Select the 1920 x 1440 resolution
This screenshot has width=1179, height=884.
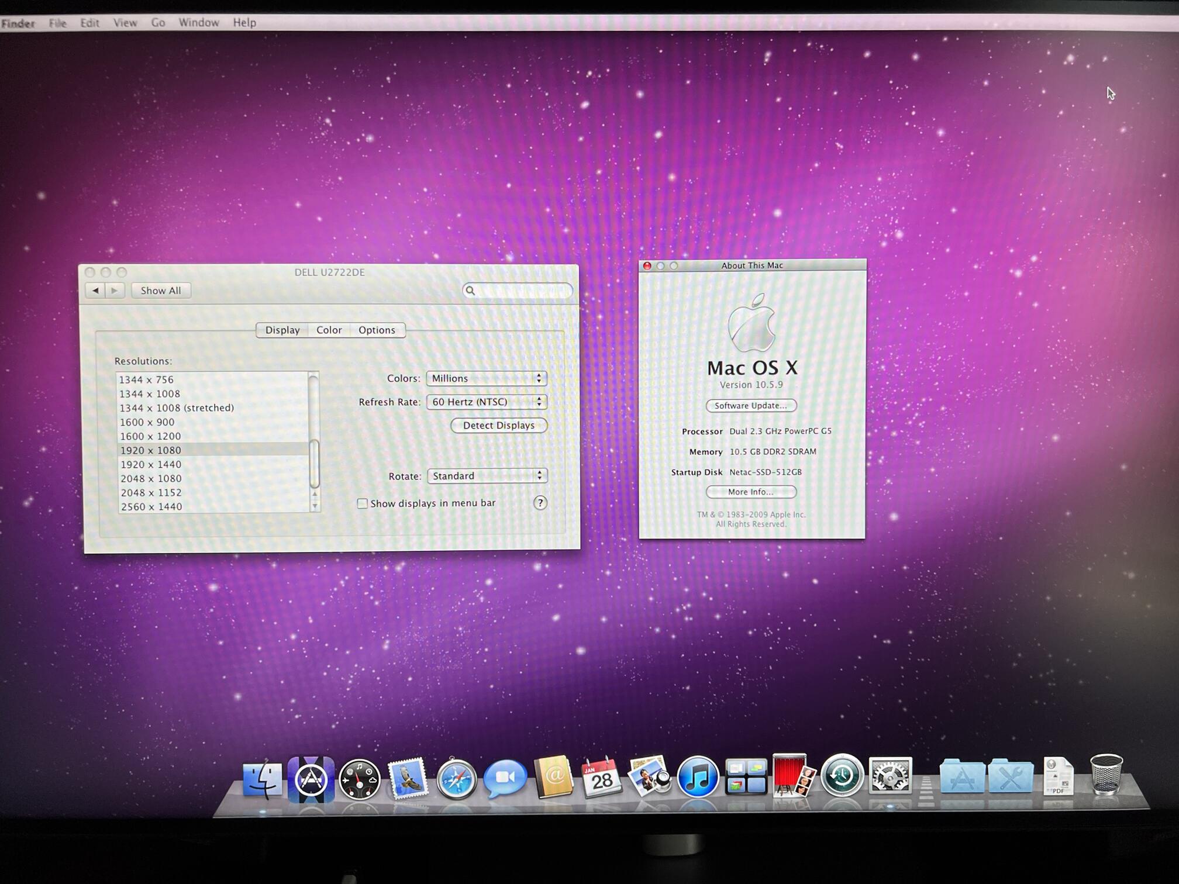(x=212, y=464)
